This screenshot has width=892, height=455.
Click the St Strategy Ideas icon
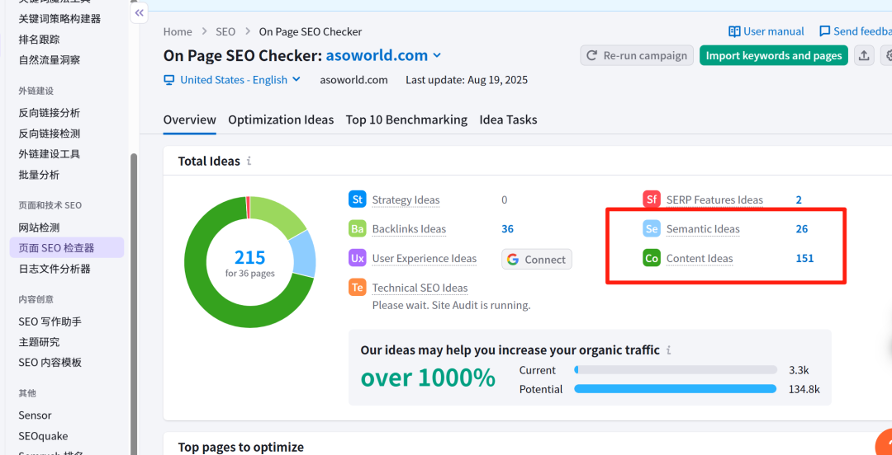coord(358,199)
